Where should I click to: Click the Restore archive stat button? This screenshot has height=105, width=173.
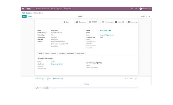[x=120, y=22]
